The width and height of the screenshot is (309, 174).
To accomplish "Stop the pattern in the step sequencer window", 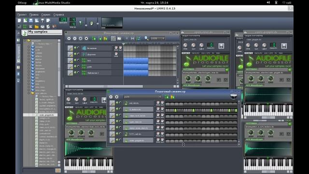I will 117,97.
